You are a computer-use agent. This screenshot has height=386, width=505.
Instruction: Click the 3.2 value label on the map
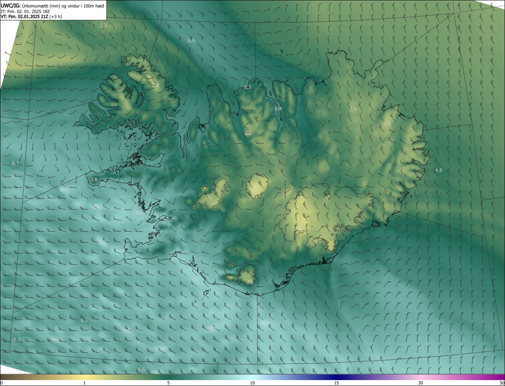[103, 25]
